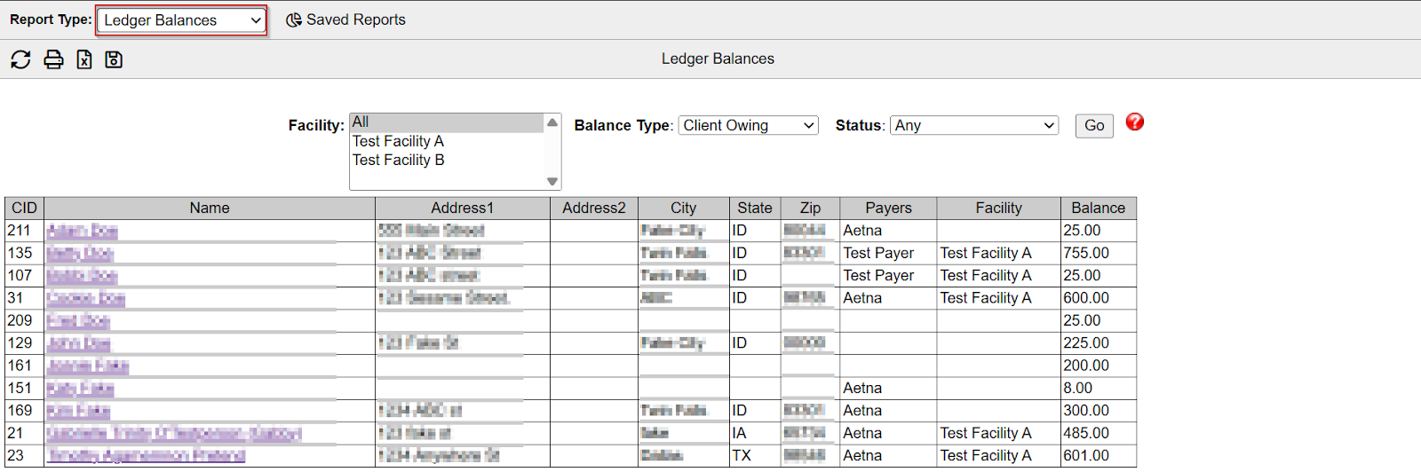This screenshot has width=1421, height=472.
Task: Open client name link for CID 31
Action: [x=85, y=298]
